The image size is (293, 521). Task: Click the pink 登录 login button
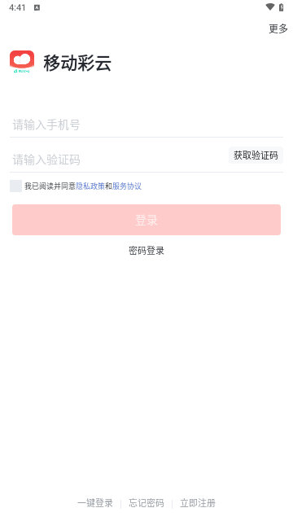[x=146, y=220]
